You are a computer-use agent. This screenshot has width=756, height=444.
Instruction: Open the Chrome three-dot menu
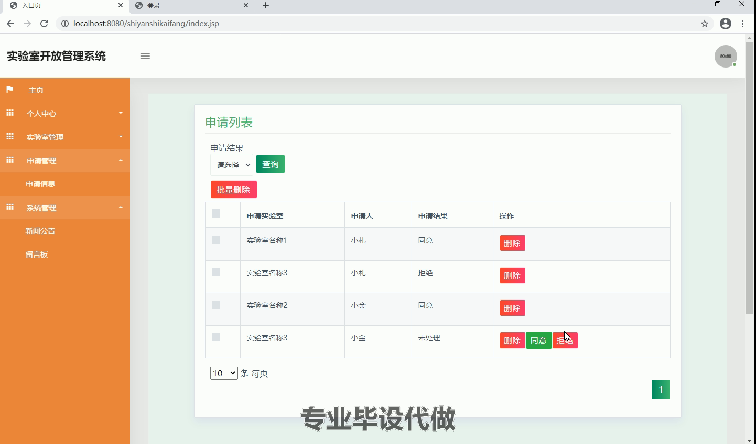743,24
